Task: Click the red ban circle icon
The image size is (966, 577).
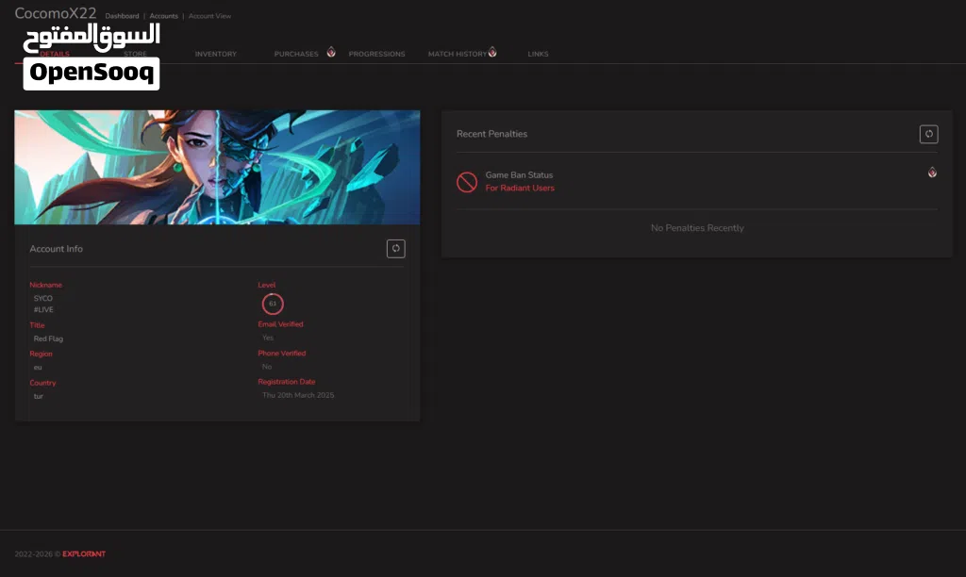Action: click(467, 182)
